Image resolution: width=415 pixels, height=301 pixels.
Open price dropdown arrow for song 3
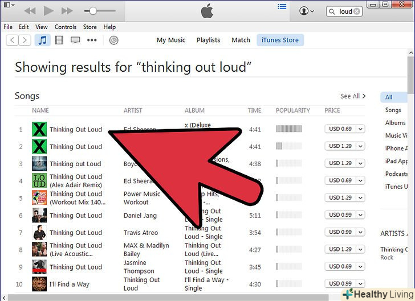tap(360, 163)
